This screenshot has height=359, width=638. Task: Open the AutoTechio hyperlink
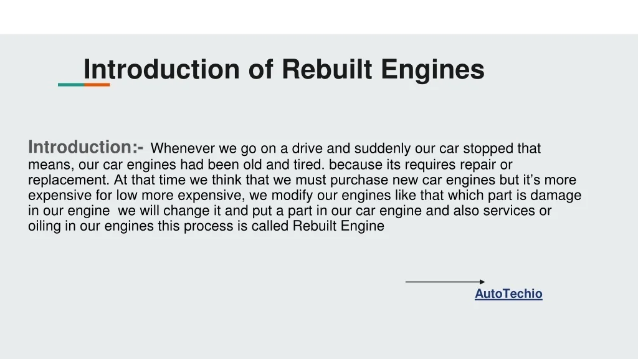pos(508,294)
